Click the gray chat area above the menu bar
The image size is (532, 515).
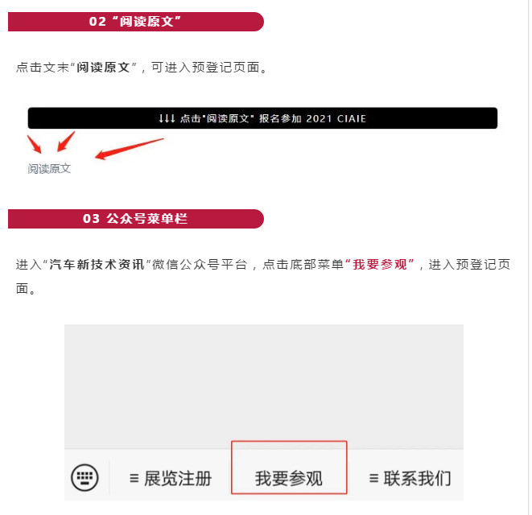(x=264, y=386)
